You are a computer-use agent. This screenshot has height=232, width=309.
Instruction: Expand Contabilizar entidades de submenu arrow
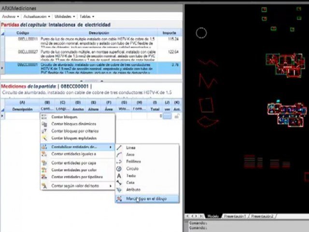pos(111,147)
